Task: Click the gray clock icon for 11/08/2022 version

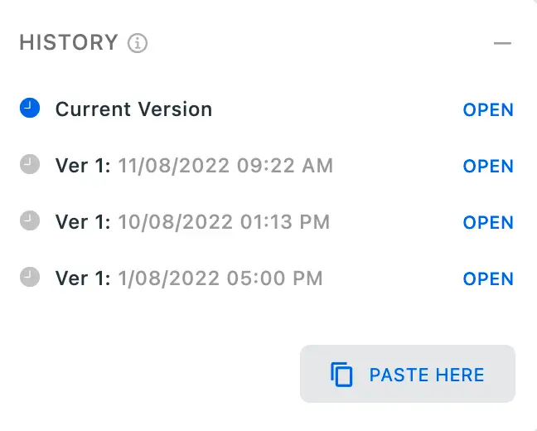Action: (x=30, y=164)
